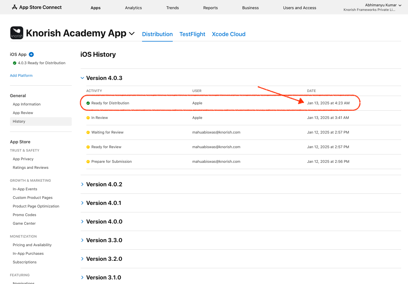Viewport: 408px width, 284px height.
Task: Open Business in top navigation
Action: point(250,8)
